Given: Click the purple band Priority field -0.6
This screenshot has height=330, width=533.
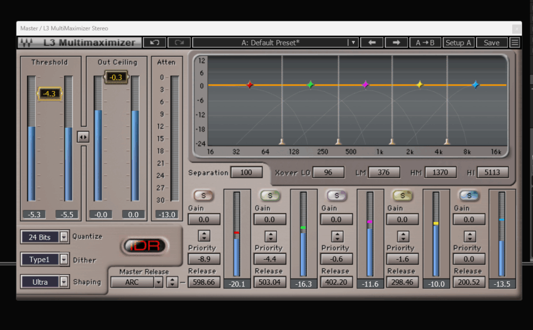Looking at the screenshot, I should (x=336, y=259).
